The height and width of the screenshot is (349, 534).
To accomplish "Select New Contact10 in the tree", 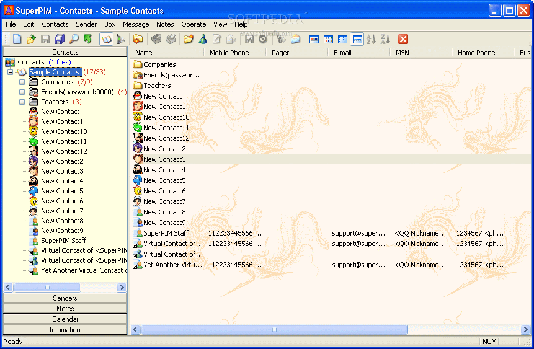I will point(64,131).
